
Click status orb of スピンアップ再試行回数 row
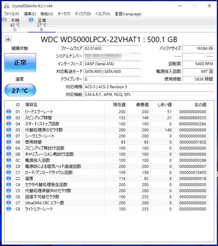pyautogui.click(x=9, y=148)
